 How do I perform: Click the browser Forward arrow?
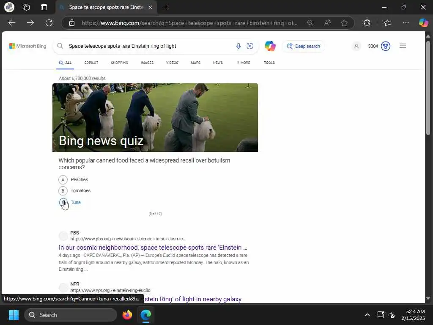(x=30, y=23)
